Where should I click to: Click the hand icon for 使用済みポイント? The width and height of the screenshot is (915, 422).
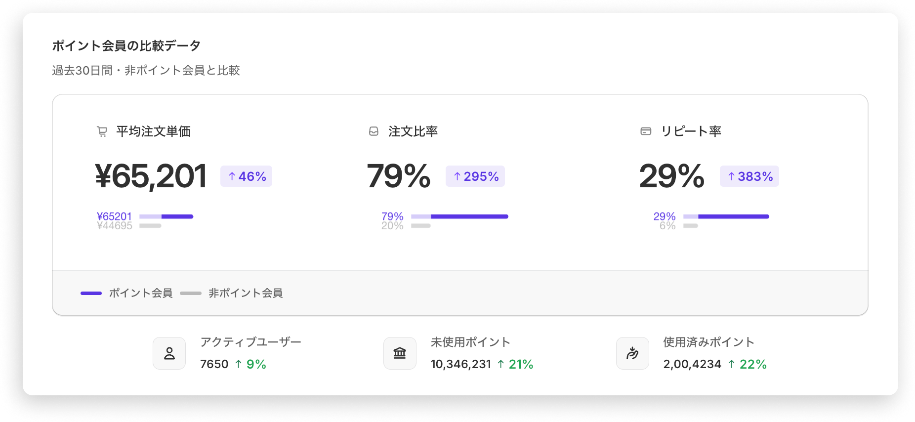tap(632, 353)
